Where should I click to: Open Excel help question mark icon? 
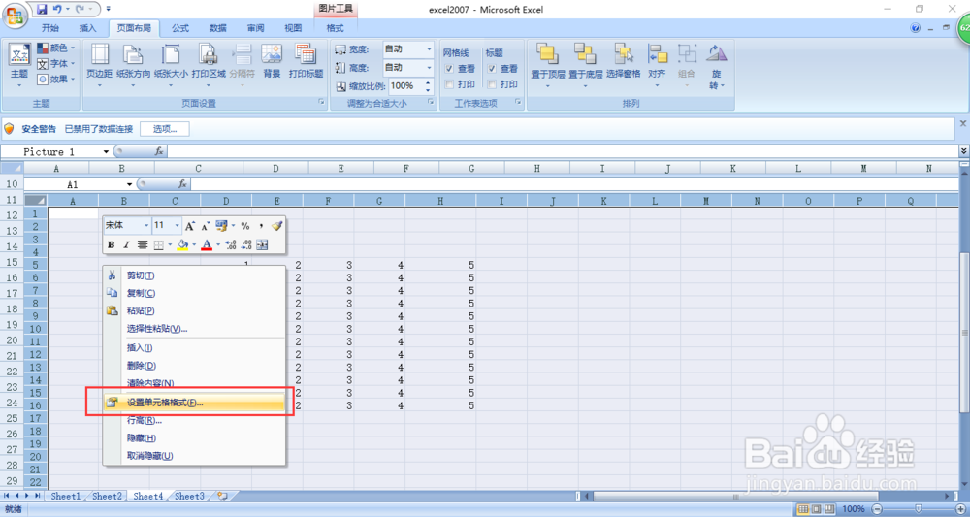coord(916,28)
